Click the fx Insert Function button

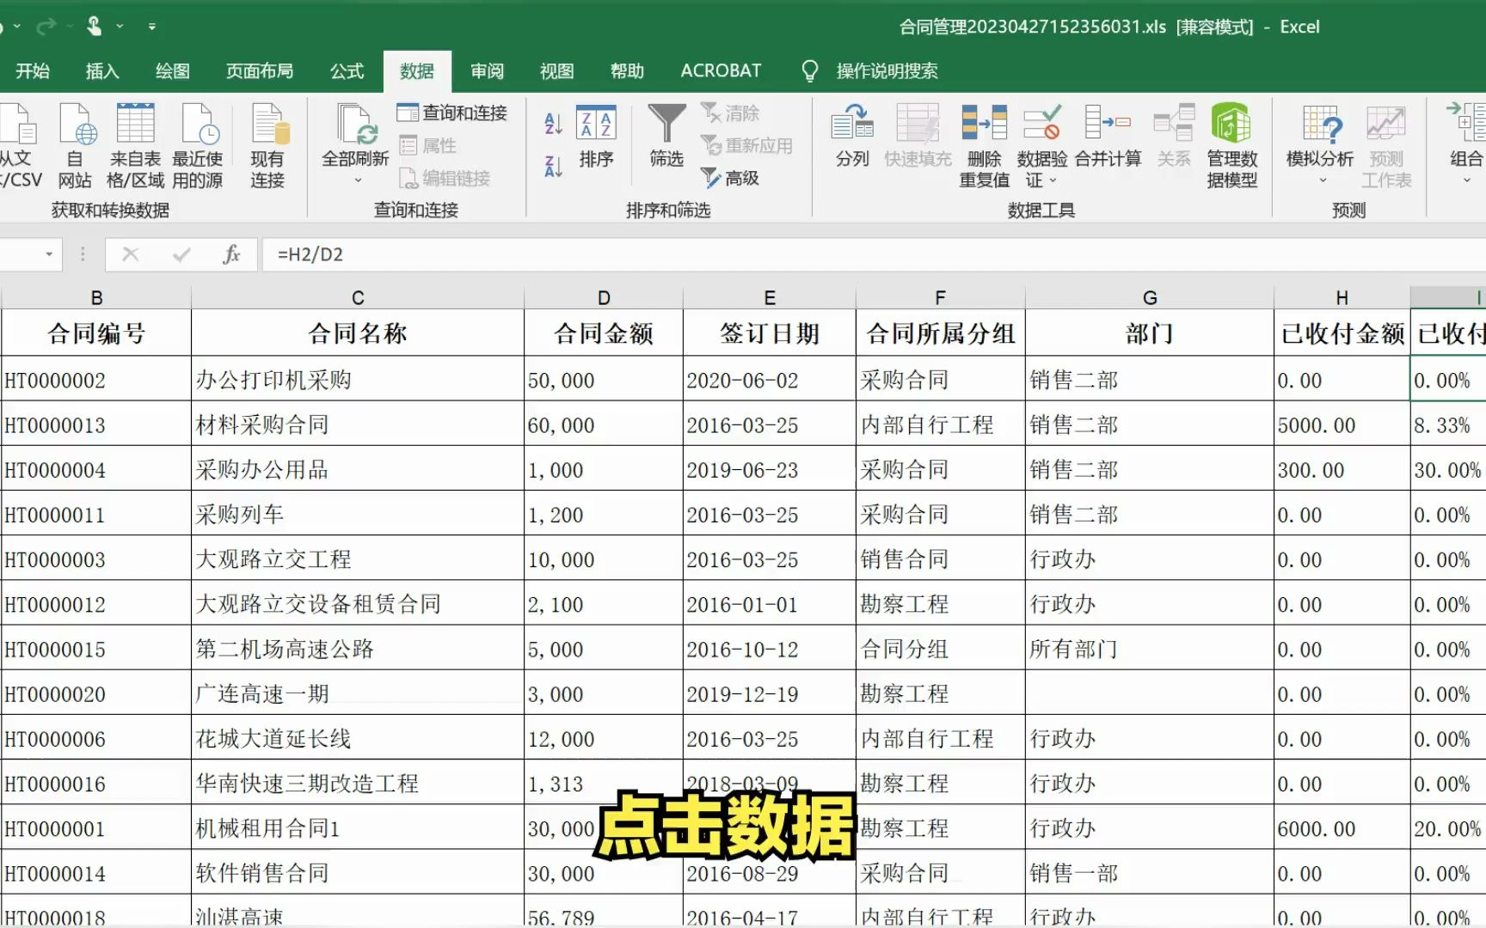(230, 254)
